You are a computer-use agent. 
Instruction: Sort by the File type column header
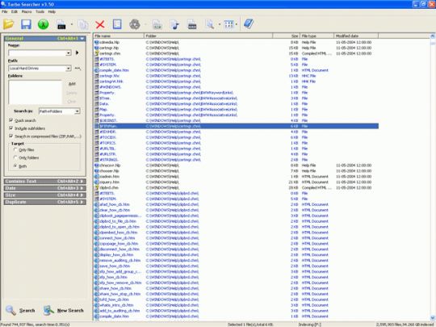[317, 36]
